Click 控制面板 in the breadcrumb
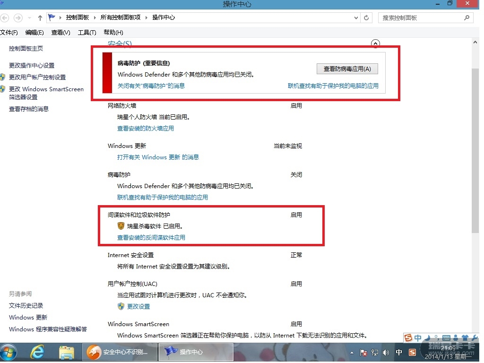484x363 pixels. [x=77, y=17]
